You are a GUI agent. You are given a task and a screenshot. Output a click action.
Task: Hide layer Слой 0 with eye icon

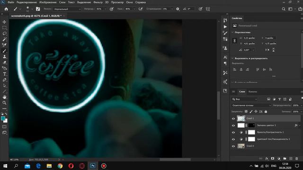pyautogui.click(x=233, y=146)
